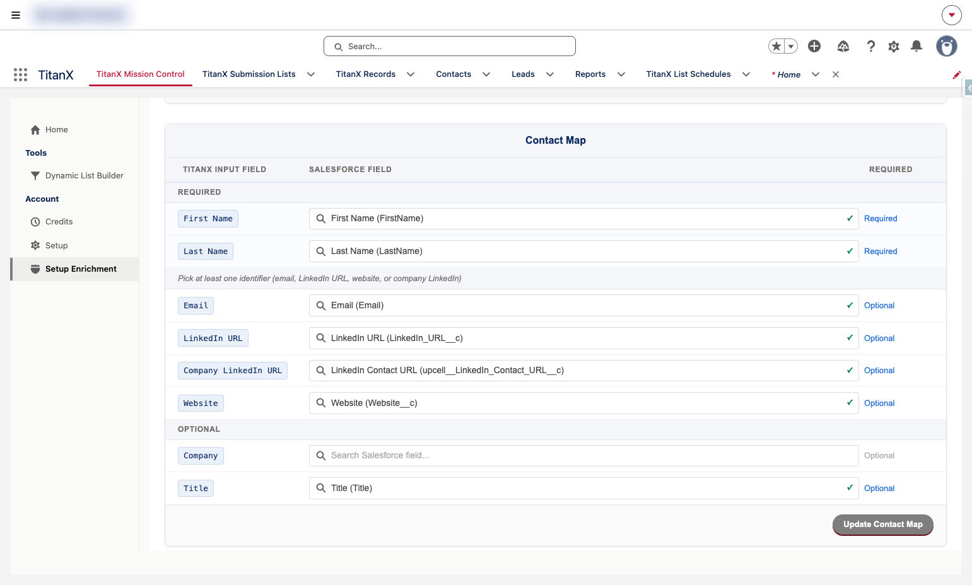Click the empty Company Salesforce field search

tap(584, 456)
